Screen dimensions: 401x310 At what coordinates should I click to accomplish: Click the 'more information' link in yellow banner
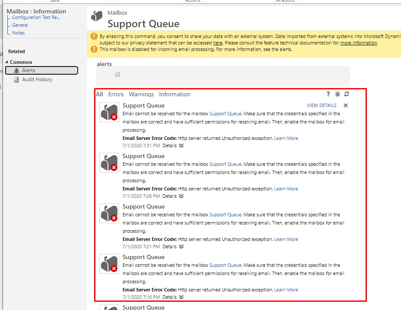[358, 43]
